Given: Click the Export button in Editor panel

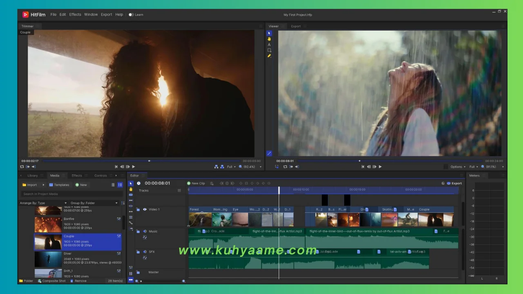Looking at the screenshot, I should click(x=454, y=183).
